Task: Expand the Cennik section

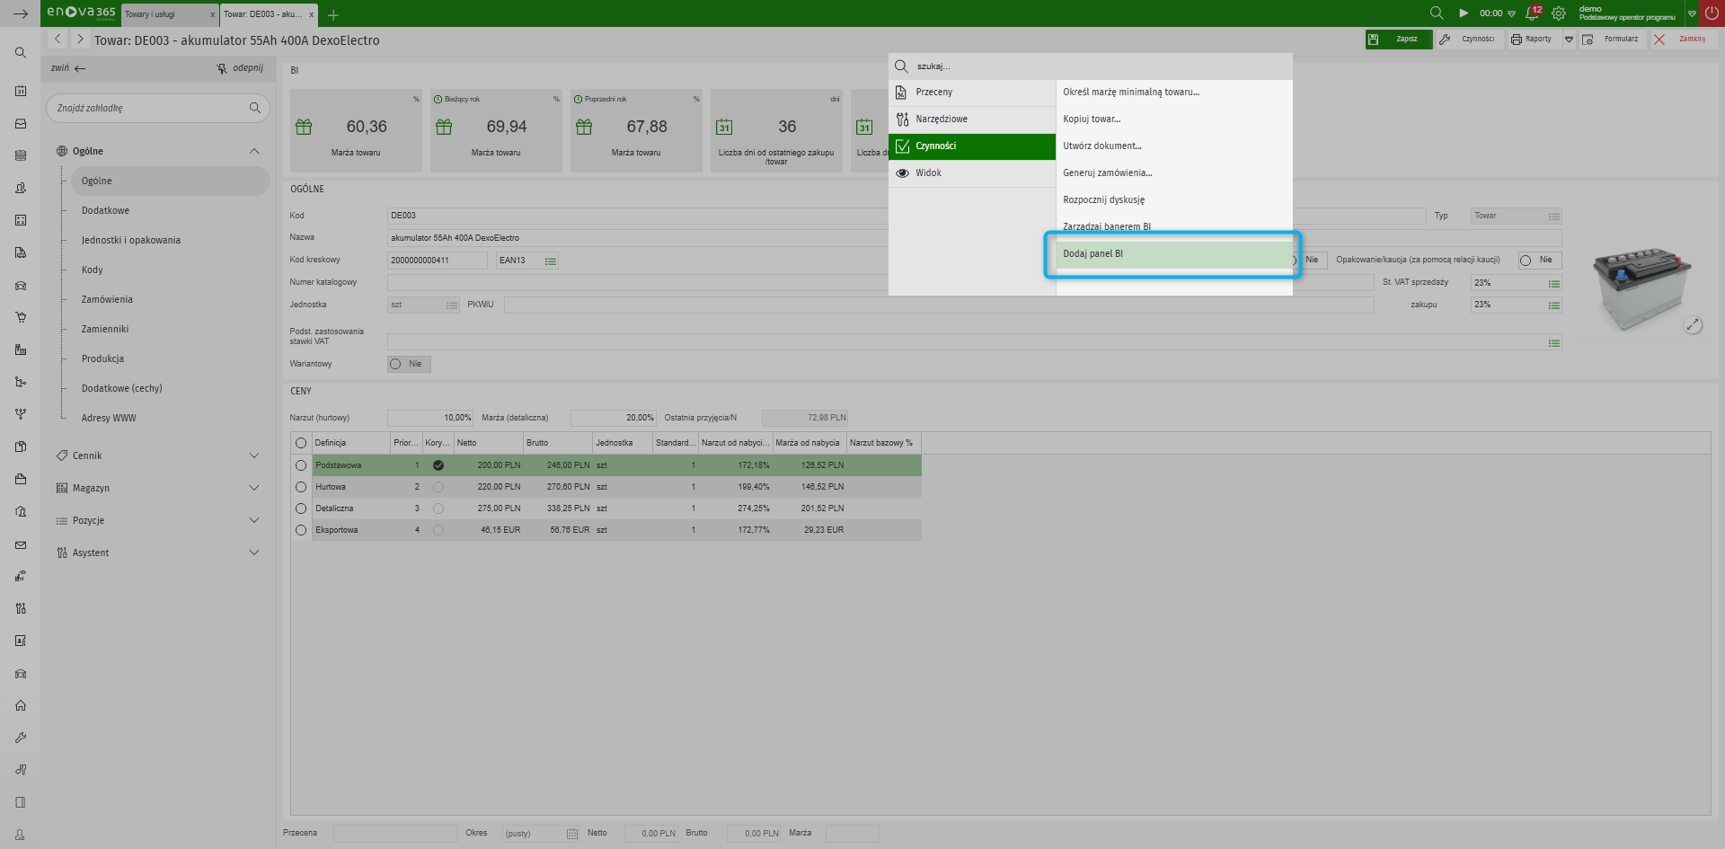Action: point(254,455)
